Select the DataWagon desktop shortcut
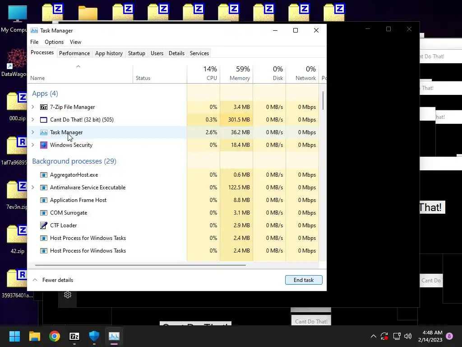 pos(15,63)
